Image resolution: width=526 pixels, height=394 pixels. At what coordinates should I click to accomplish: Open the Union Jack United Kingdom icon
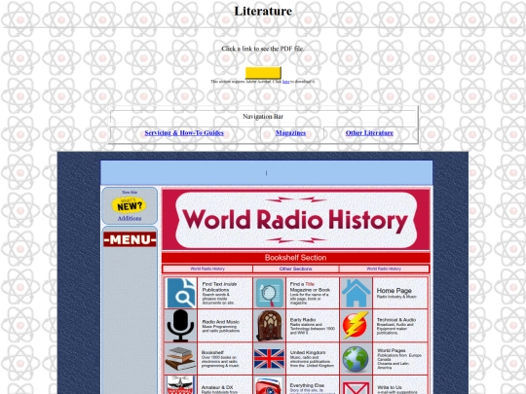pos(270,358)
